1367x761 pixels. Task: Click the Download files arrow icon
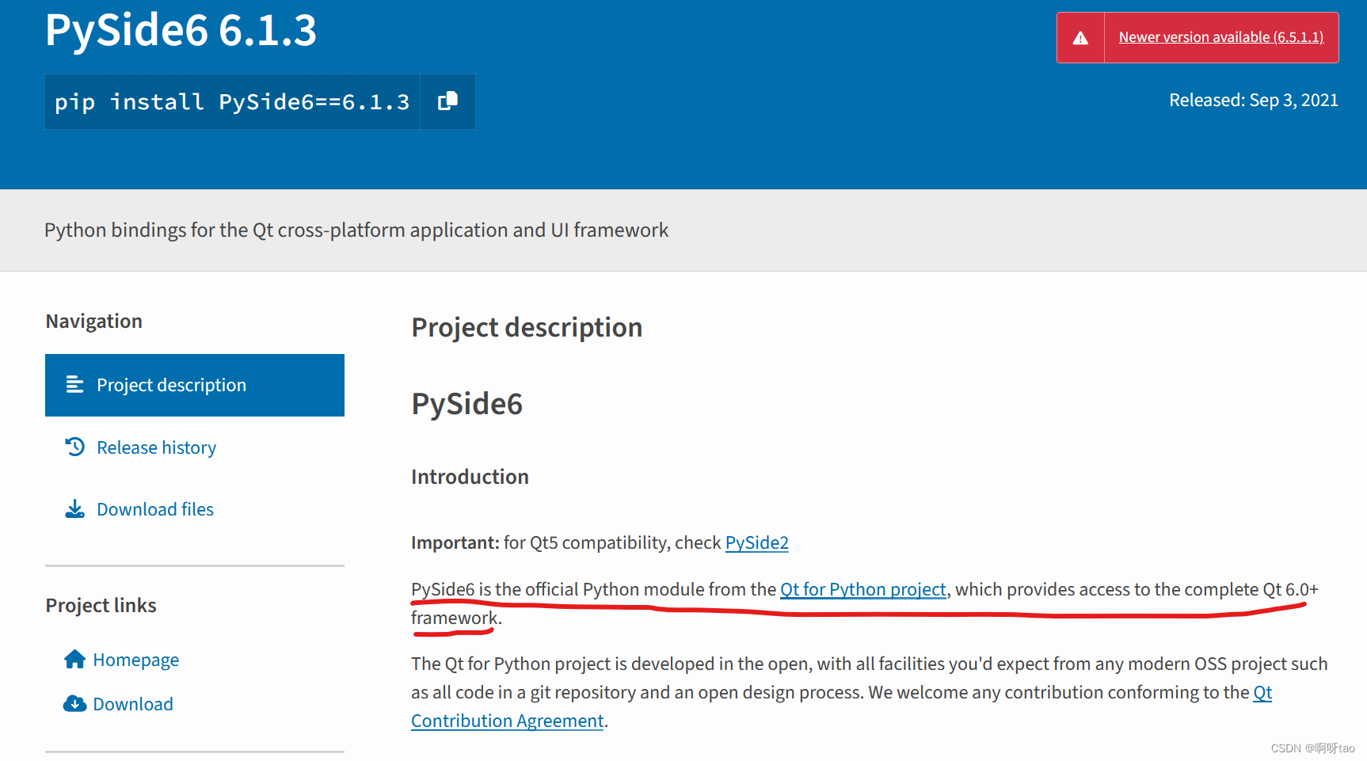[x=74, y=508]
